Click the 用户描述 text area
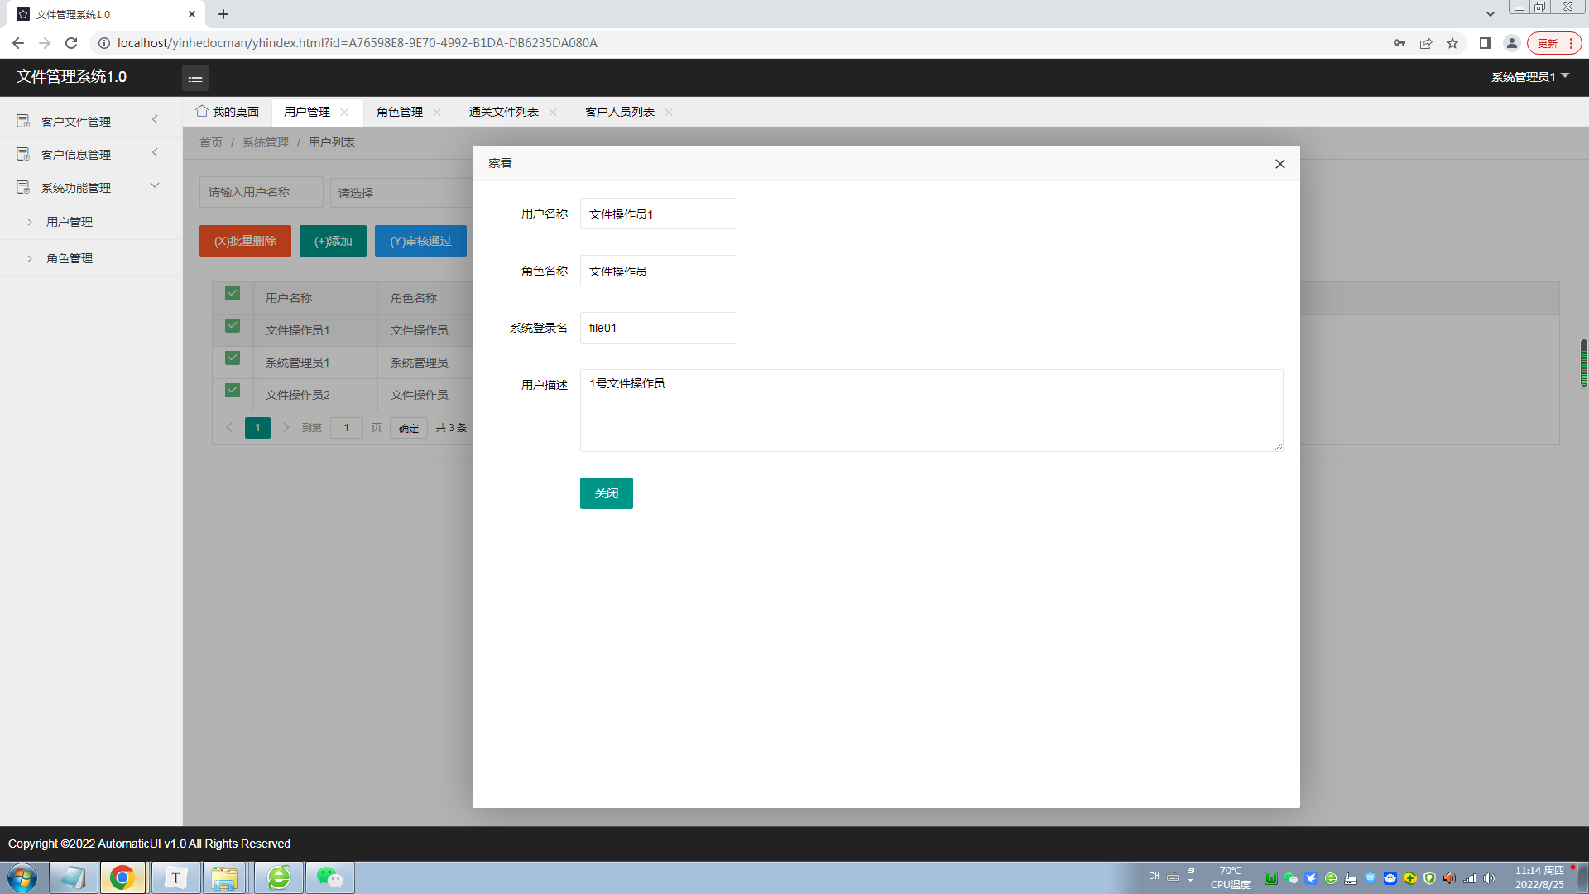This screenshot has width=1589, height=894. (932, 411)
